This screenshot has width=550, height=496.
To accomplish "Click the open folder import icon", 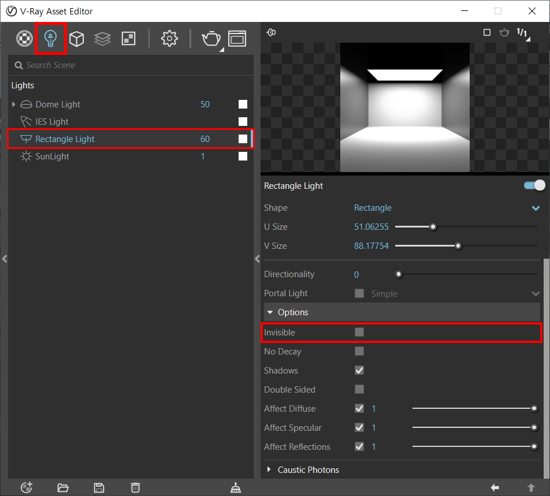I will click(63, 487).
